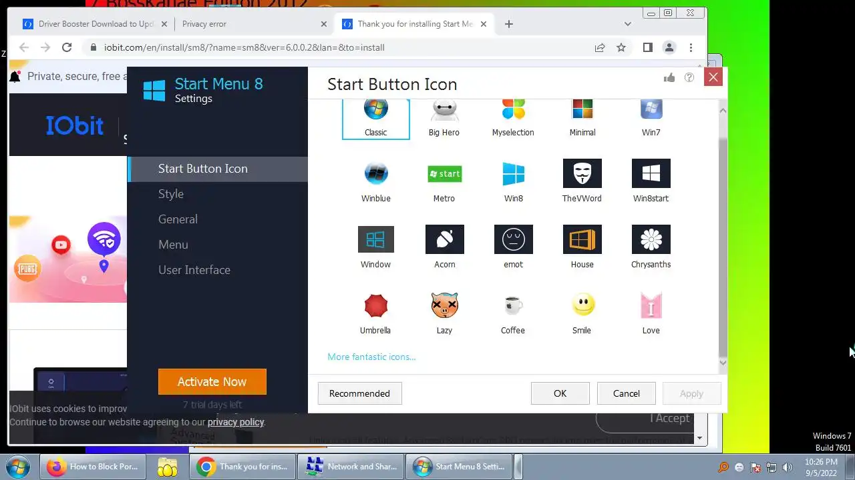
Task: Confirm with the OK button
Action: click(x=560, y=393)
